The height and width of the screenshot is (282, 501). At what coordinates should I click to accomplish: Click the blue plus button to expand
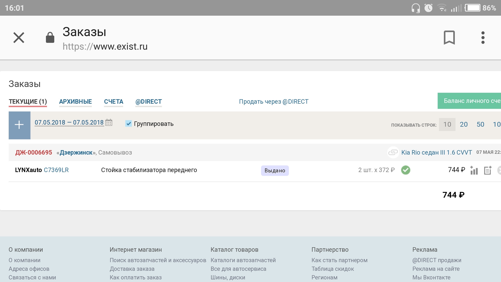point(20,125)
